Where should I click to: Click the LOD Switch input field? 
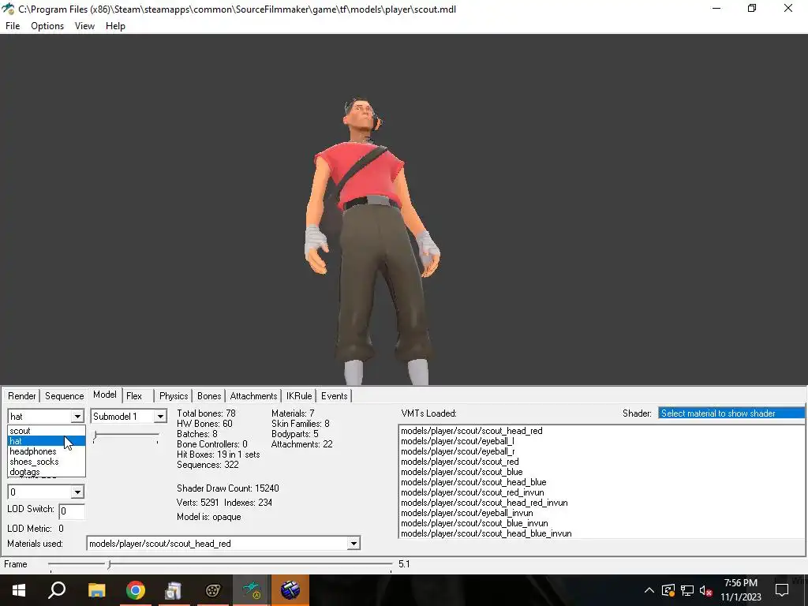[x=72, y=511]
